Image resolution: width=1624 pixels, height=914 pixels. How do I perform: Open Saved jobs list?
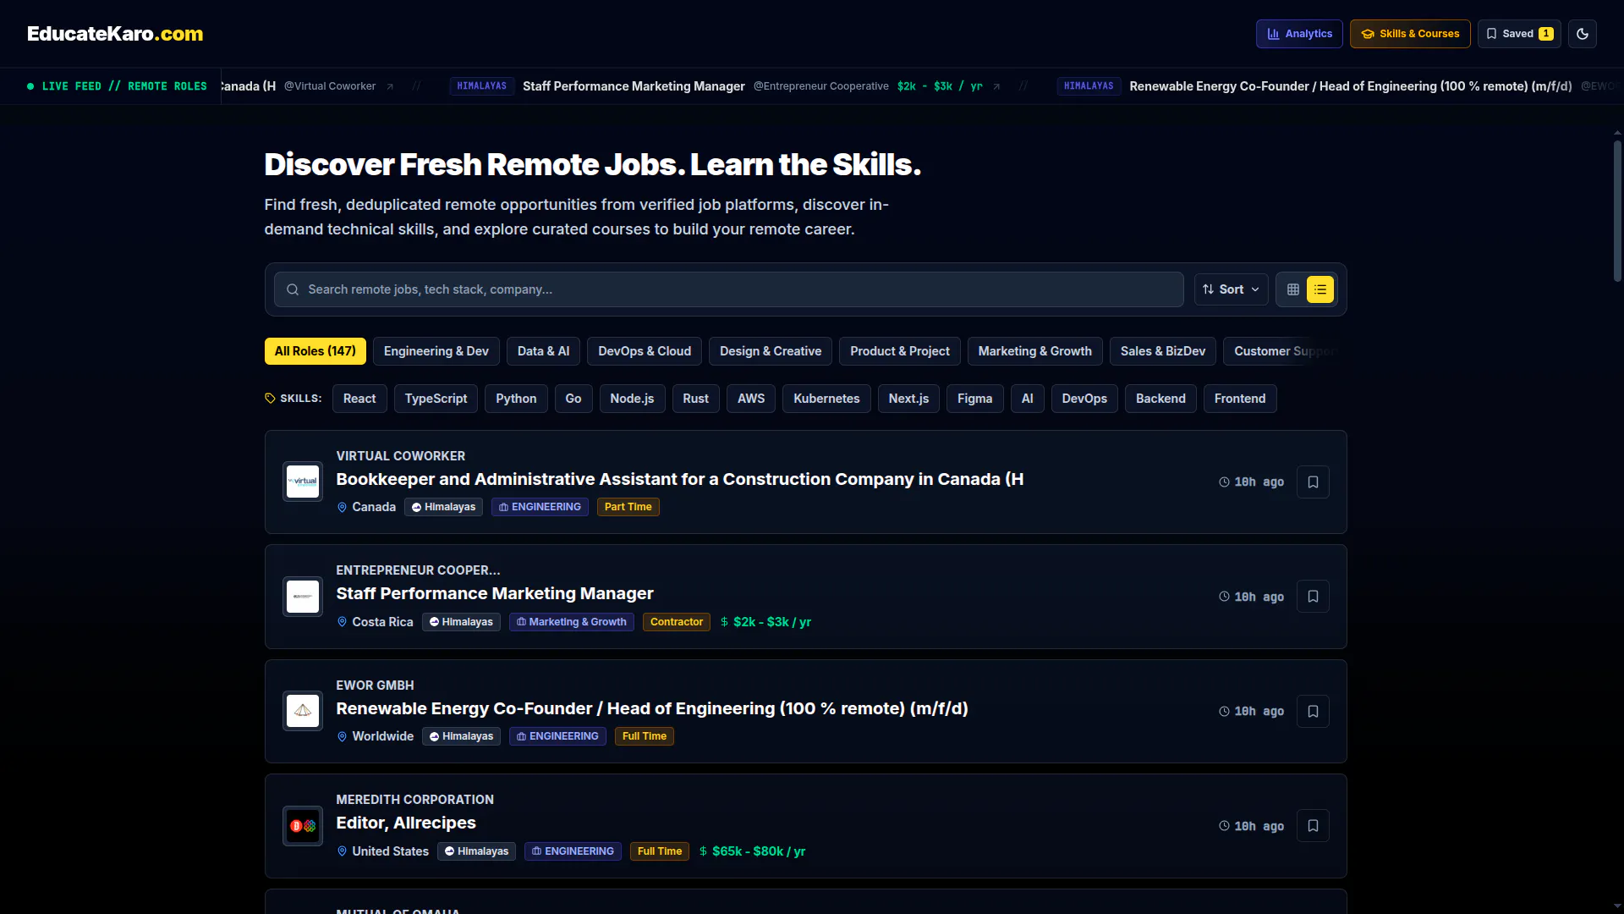point(1519,34)
